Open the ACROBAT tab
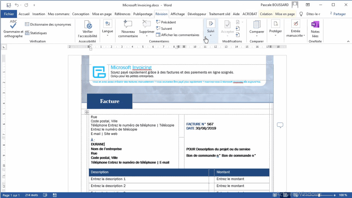 (250, 14)
